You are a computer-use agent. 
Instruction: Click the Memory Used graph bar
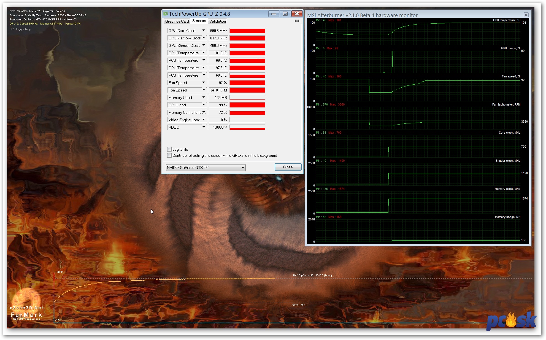click(x=247, y=98)
